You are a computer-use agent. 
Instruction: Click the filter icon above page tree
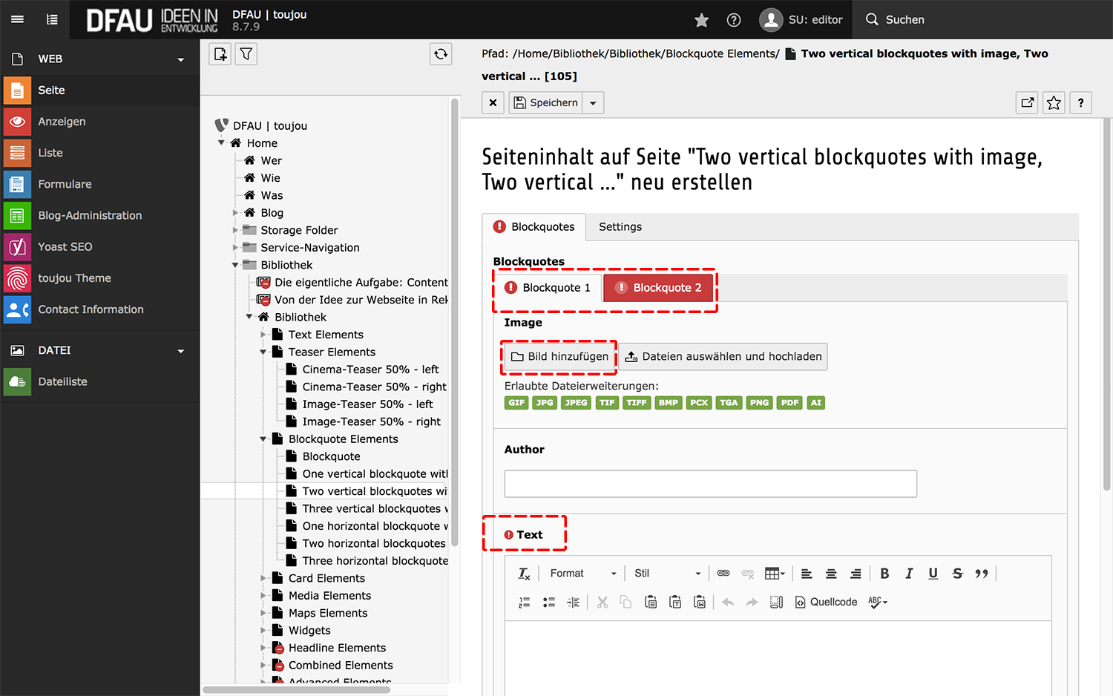246,54
